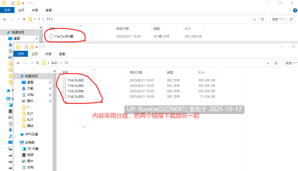Open the 主页 tab in the 11.1 window

pyautogui.click(x=21, y=10)
